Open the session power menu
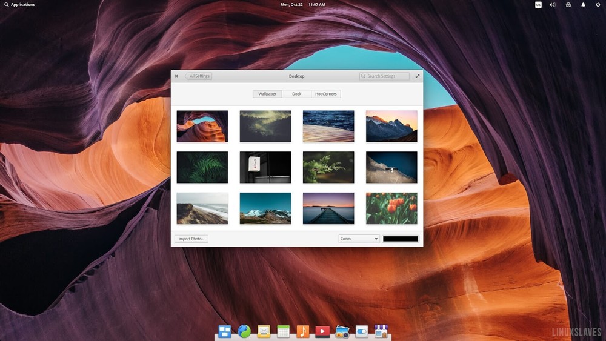The width and height of the screenshot is (606, 341). [598, 5]
